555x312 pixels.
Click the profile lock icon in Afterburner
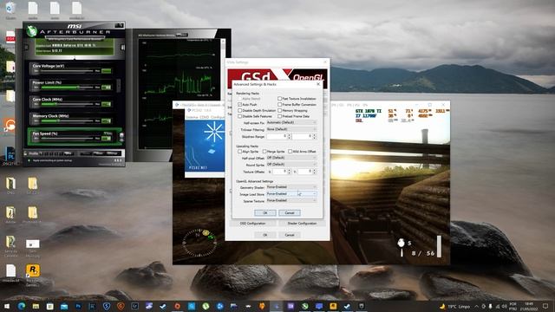[x=25, y=153]
